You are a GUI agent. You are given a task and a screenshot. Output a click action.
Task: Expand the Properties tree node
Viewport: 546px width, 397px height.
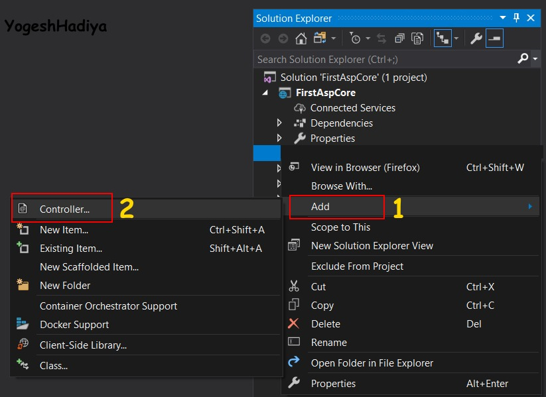point(279,139)
